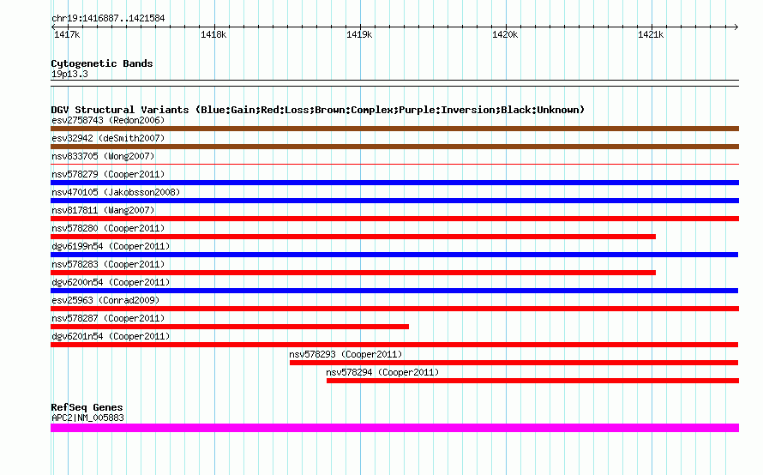Click the DGV Structural Variants track title
This screenshot has height=475, width=763.
pyautogui.click(x=317, y=110)
